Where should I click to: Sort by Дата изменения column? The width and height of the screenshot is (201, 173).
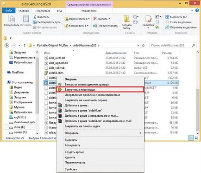click(x=116, y=53)
